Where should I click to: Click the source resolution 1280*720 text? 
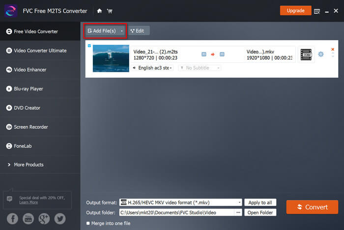[143, 58]
